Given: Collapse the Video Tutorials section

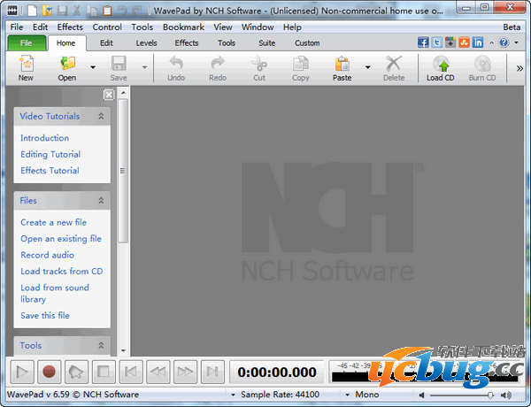Looking at the screenshot, I should click(x=101, y=116).
